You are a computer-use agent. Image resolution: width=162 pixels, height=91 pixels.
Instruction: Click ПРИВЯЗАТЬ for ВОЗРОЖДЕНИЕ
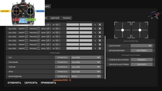pyautogui.click(x=63, y=76)
